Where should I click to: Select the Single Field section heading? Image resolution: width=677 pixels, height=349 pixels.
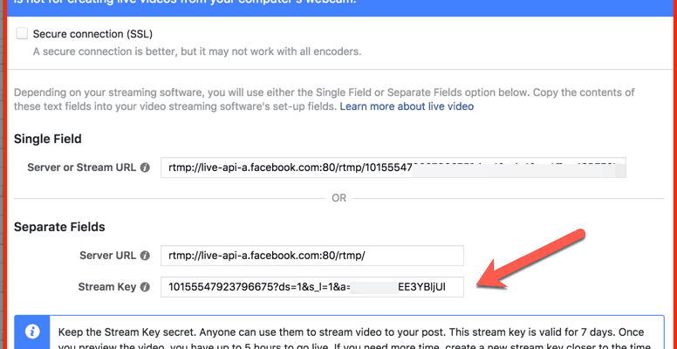[48, 139]
